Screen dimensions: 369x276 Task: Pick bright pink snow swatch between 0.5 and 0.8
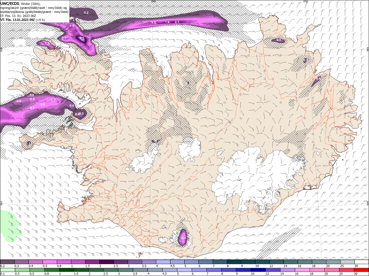click(x=50, y=262)
